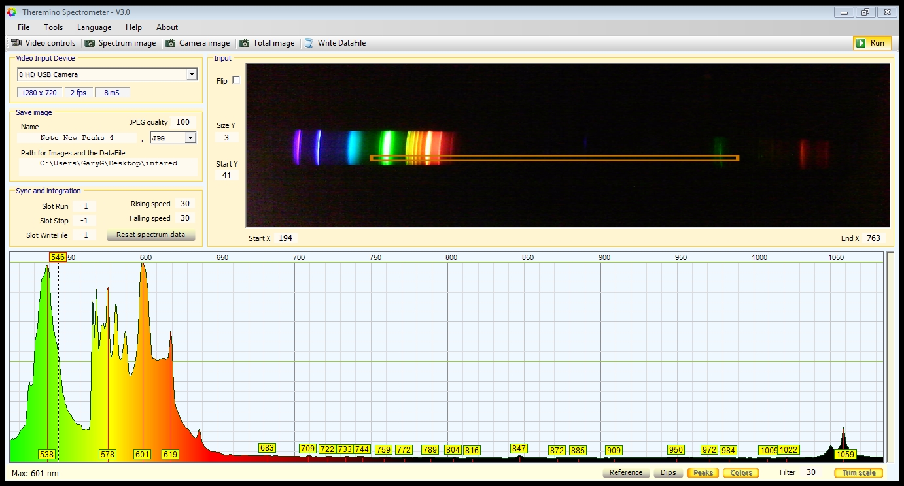
Task: Click the vertical slider beside the spectrum graph
Action: point(890,356)
